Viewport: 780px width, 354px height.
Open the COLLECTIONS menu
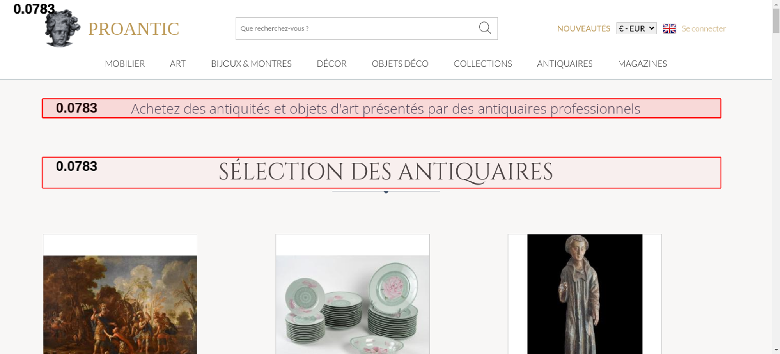pos(483,64)
